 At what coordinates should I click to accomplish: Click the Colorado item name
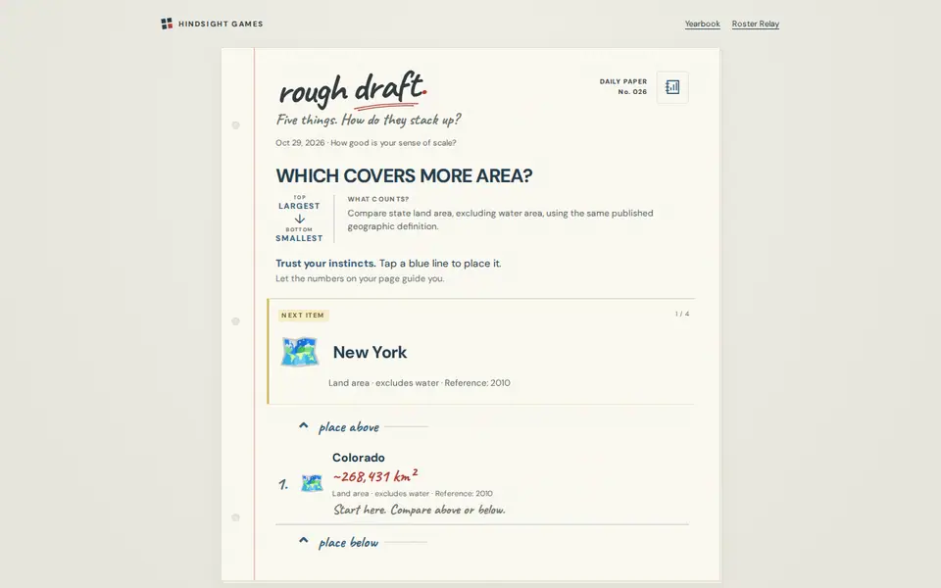[359, 458]
